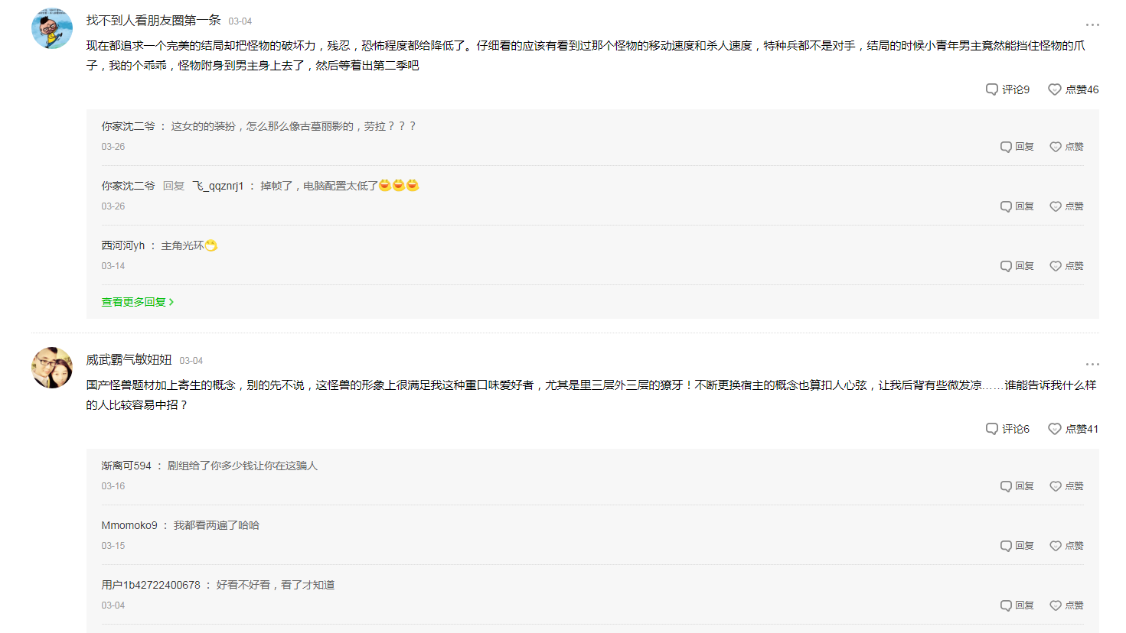Like 你家沈二爷's comment about 古墓丽影
The height and width of the screenshot is (633, 1126).
pyautogui.click(x=1066, y=147)
